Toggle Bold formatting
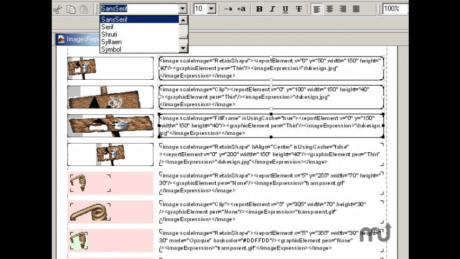 (259, 9)
